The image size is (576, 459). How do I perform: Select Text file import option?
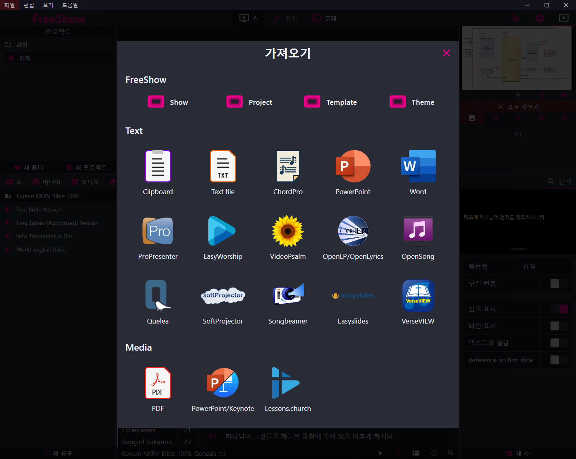223,173
